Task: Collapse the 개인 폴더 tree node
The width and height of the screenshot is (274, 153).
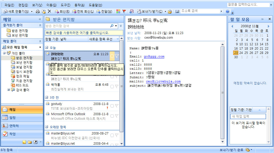Action: (x=4, y=53)
